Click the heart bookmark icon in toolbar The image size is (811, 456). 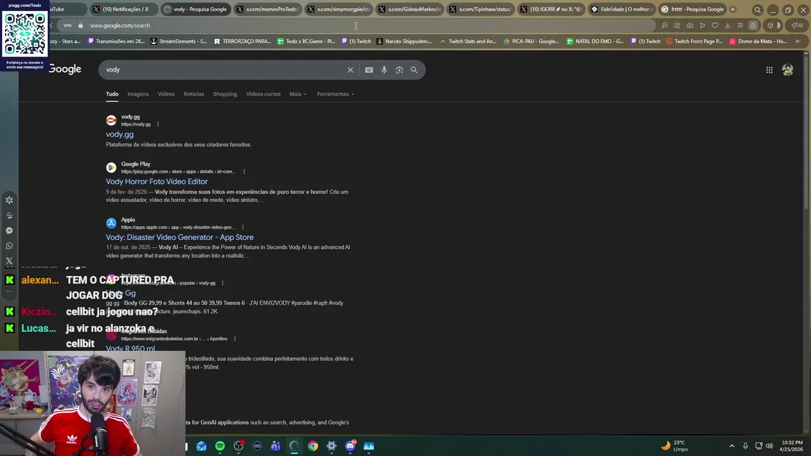pyautogui.click(x=715, y=25)
